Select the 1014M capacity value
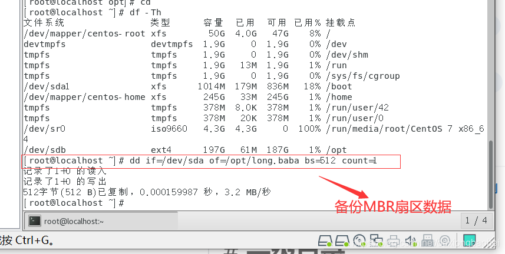The height and width of the screenshot is (254, 505). point(212,86)
